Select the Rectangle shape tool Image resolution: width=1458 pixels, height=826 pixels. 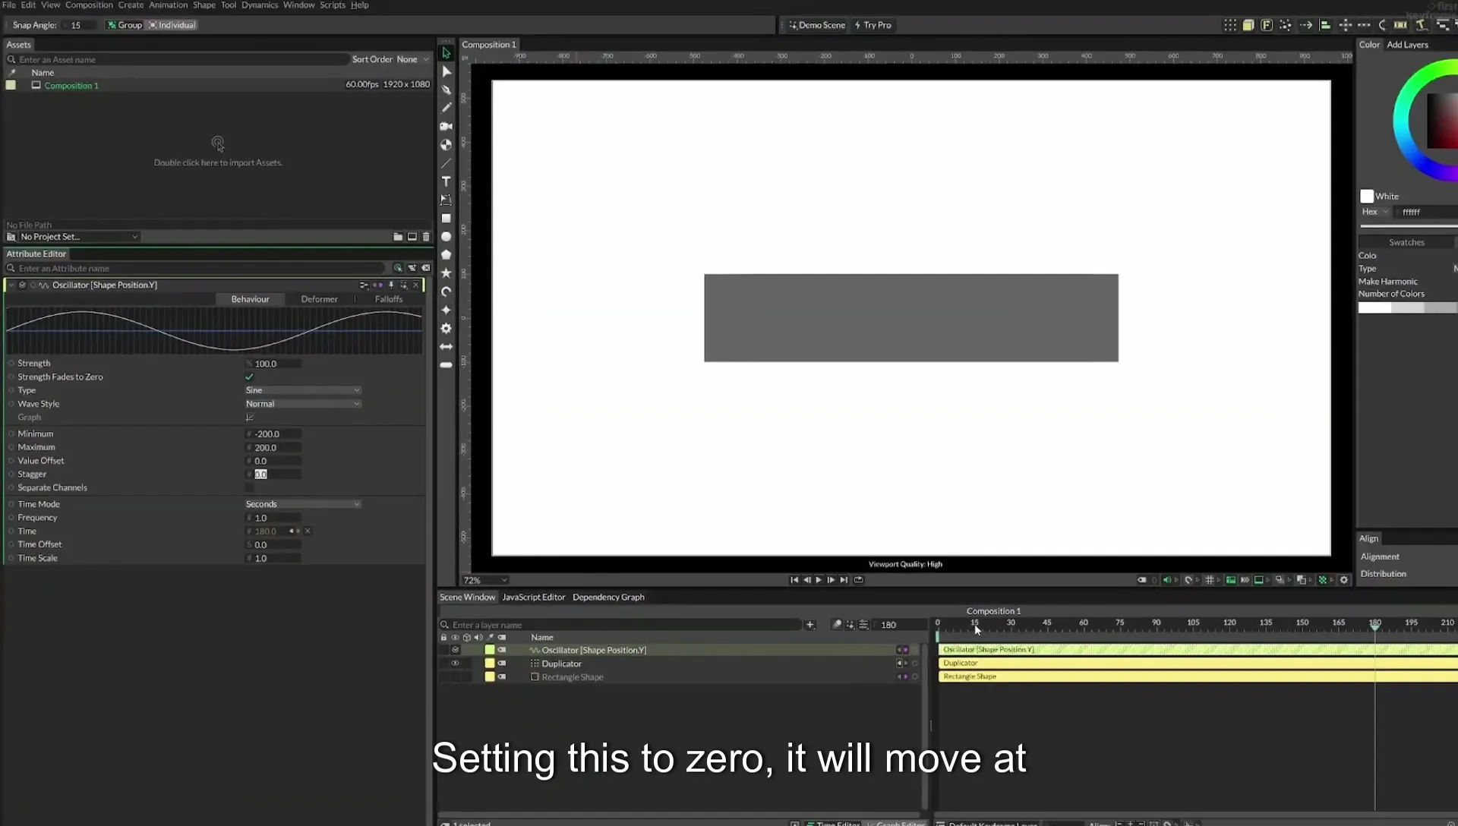pyautogui.click(x=447, y=219)
